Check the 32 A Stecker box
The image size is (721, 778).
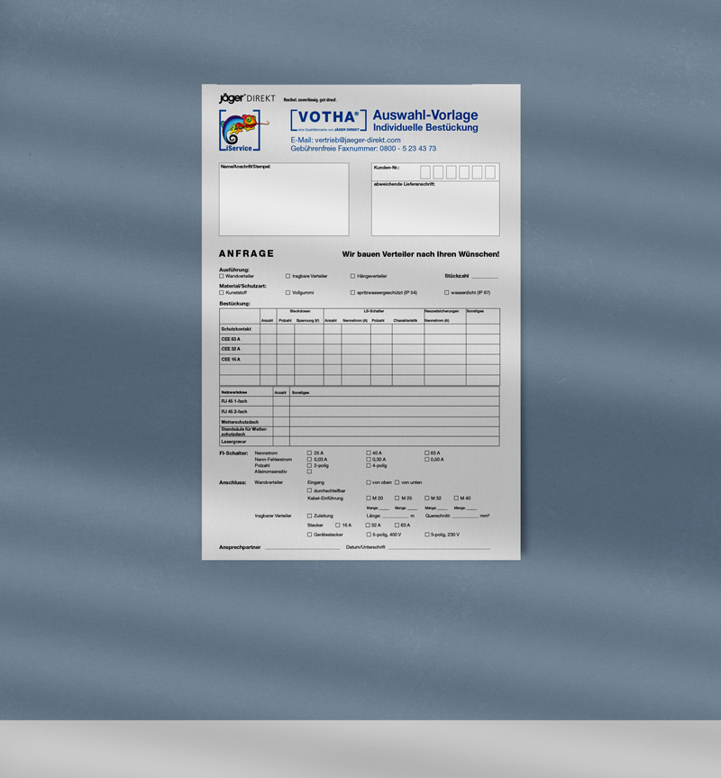369,525
